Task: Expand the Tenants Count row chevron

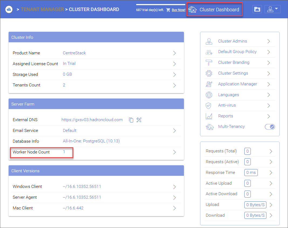Action: click(174, 85)
